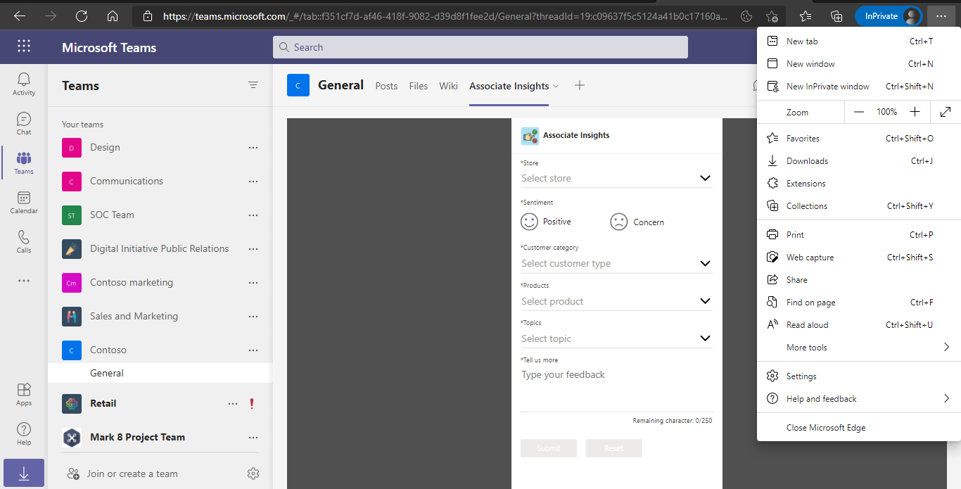Expand Help and feedback submenu
This screenshot has height=489, width=961.
click(946, 398)
